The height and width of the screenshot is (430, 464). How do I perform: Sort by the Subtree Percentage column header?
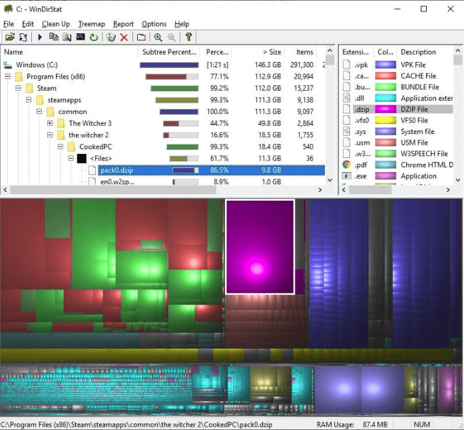(169, 52)
